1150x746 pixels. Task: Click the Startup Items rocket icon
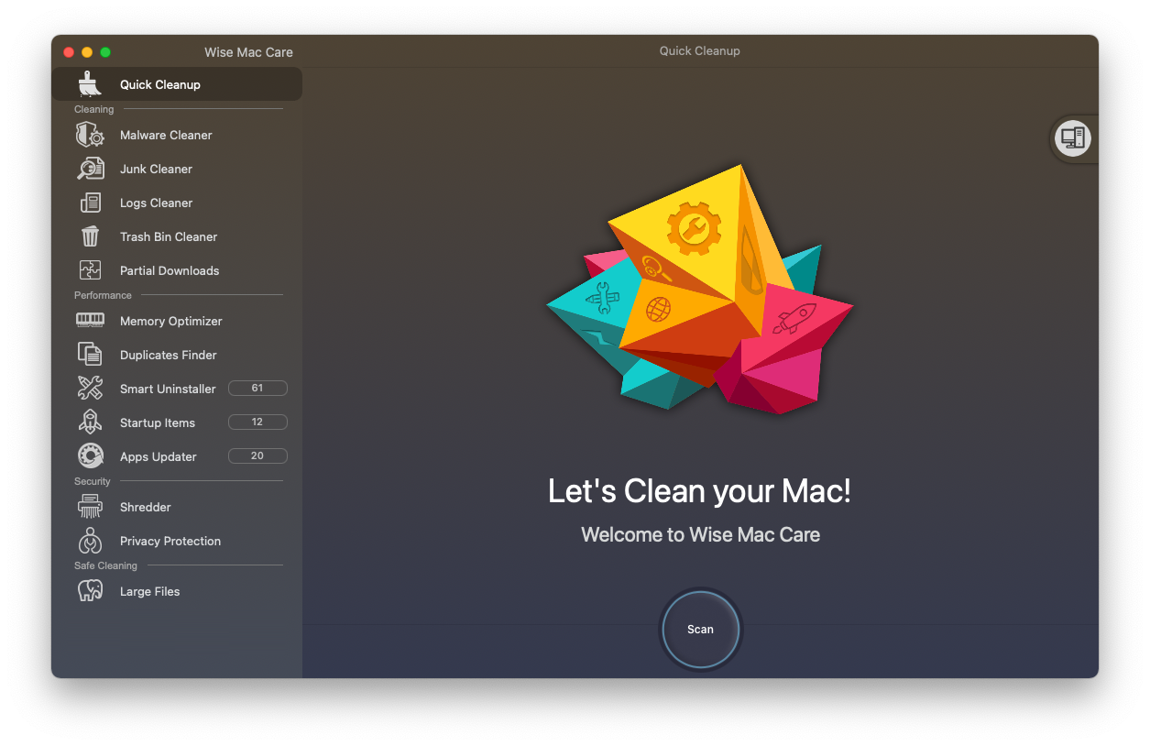90,422
